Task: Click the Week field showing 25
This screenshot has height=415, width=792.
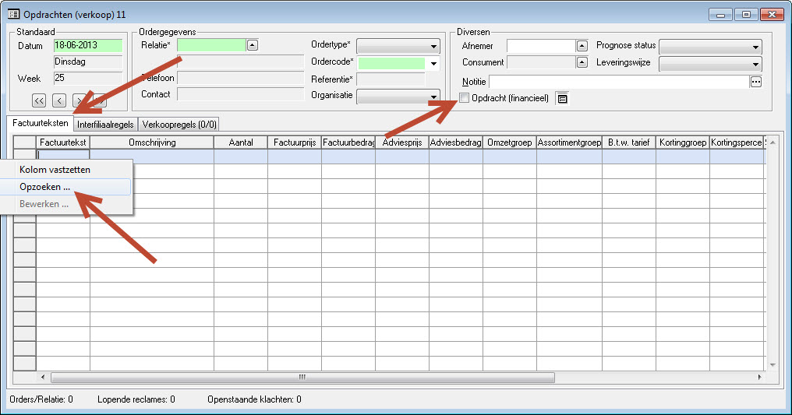Action: point(88,78)
